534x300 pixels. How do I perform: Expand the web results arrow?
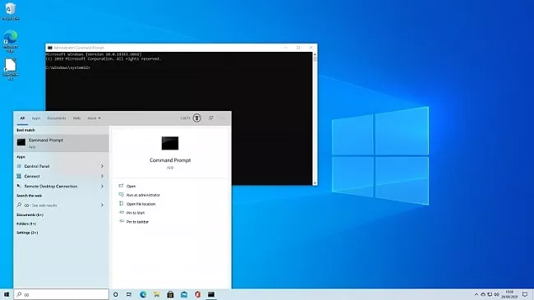[x=102, y=205]
